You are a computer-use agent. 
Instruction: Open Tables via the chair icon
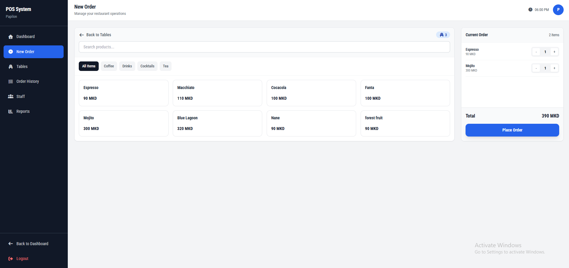coord(11,67)
